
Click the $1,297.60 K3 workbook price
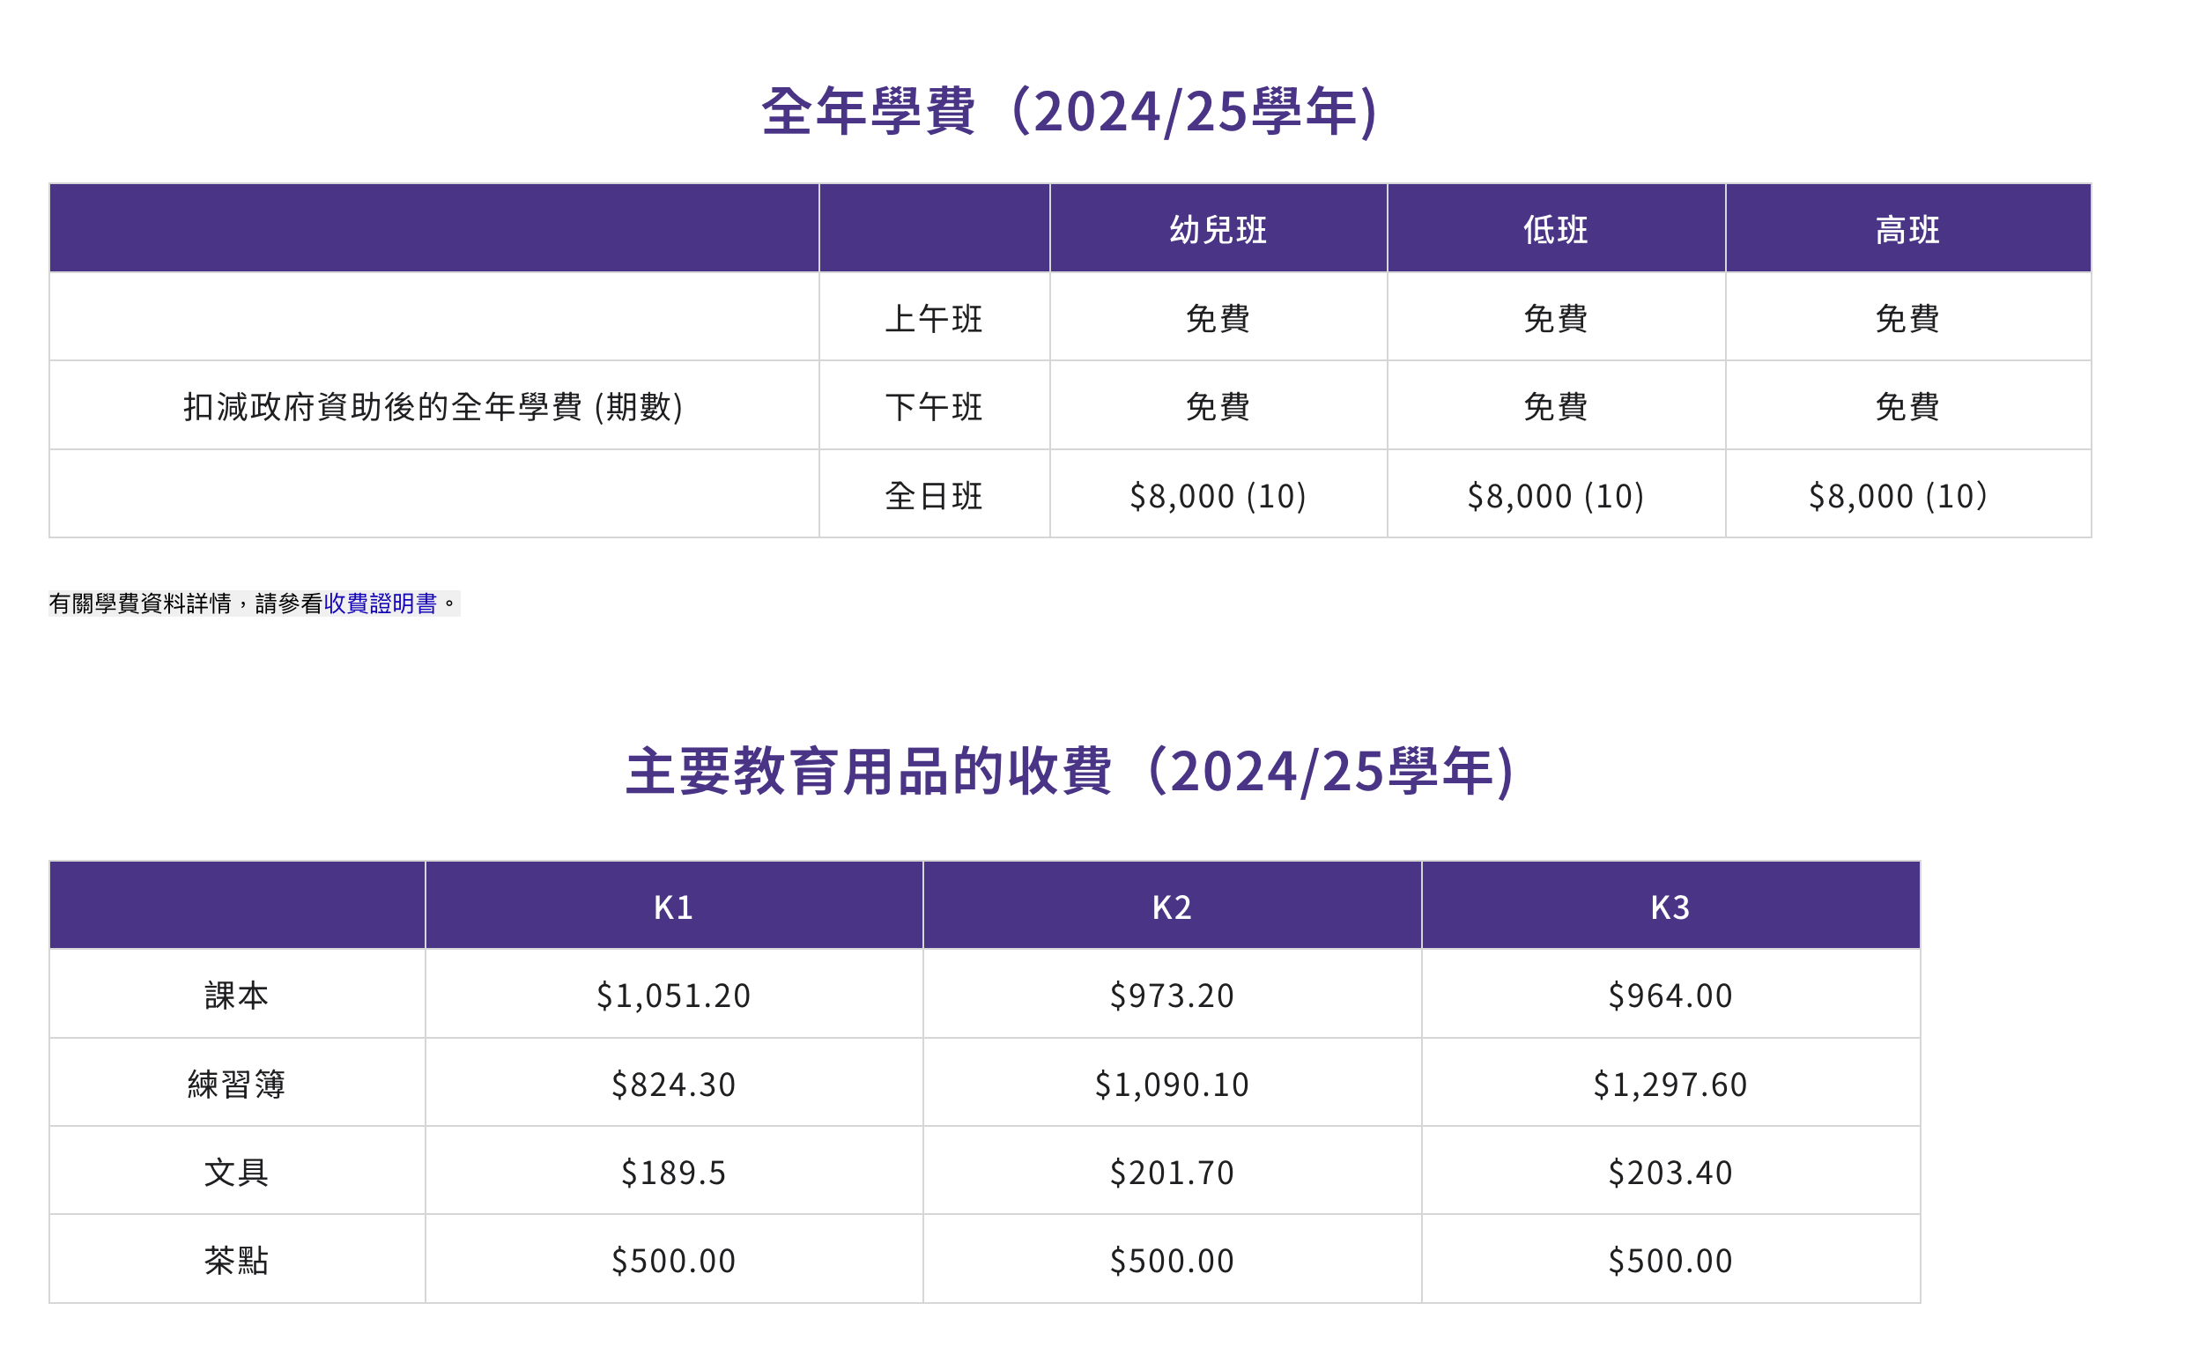pyautogui.click(x=1670, y=1085)
